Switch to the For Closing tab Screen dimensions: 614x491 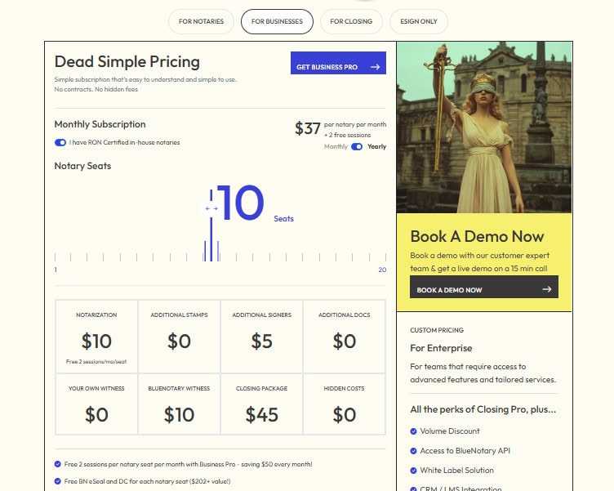pyautogui.click(x=351, y=21)
